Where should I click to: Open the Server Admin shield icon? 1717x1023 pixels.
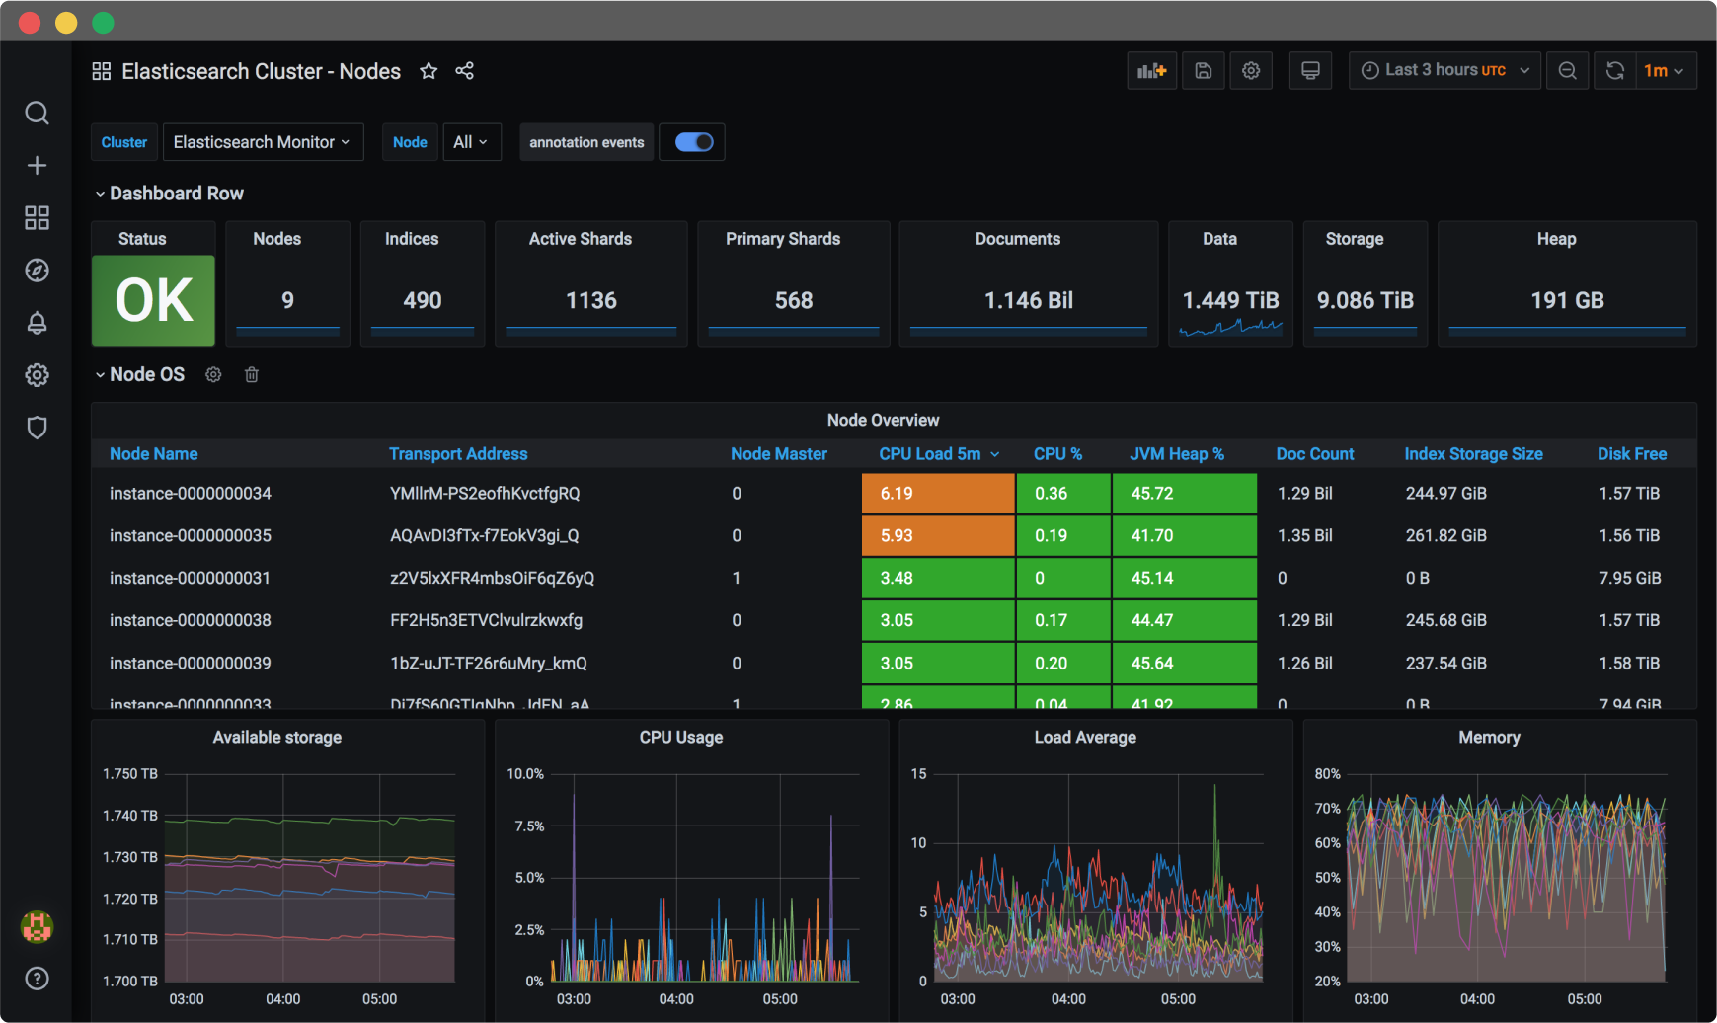37,427
